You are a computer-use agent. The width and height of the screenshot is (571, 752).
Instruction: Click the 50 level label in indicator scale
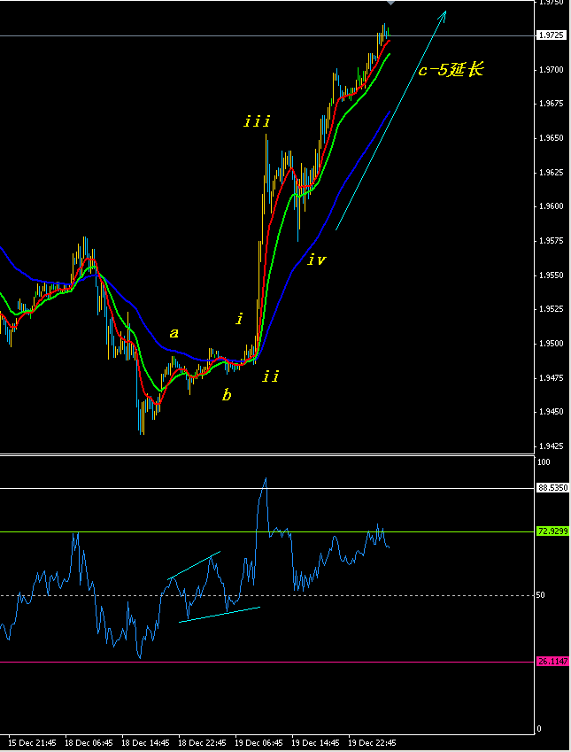pyautogui.click(x=541, y=595)
